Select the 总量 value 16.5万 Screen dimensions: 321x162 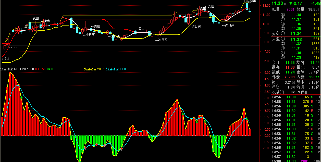[314, 9]
